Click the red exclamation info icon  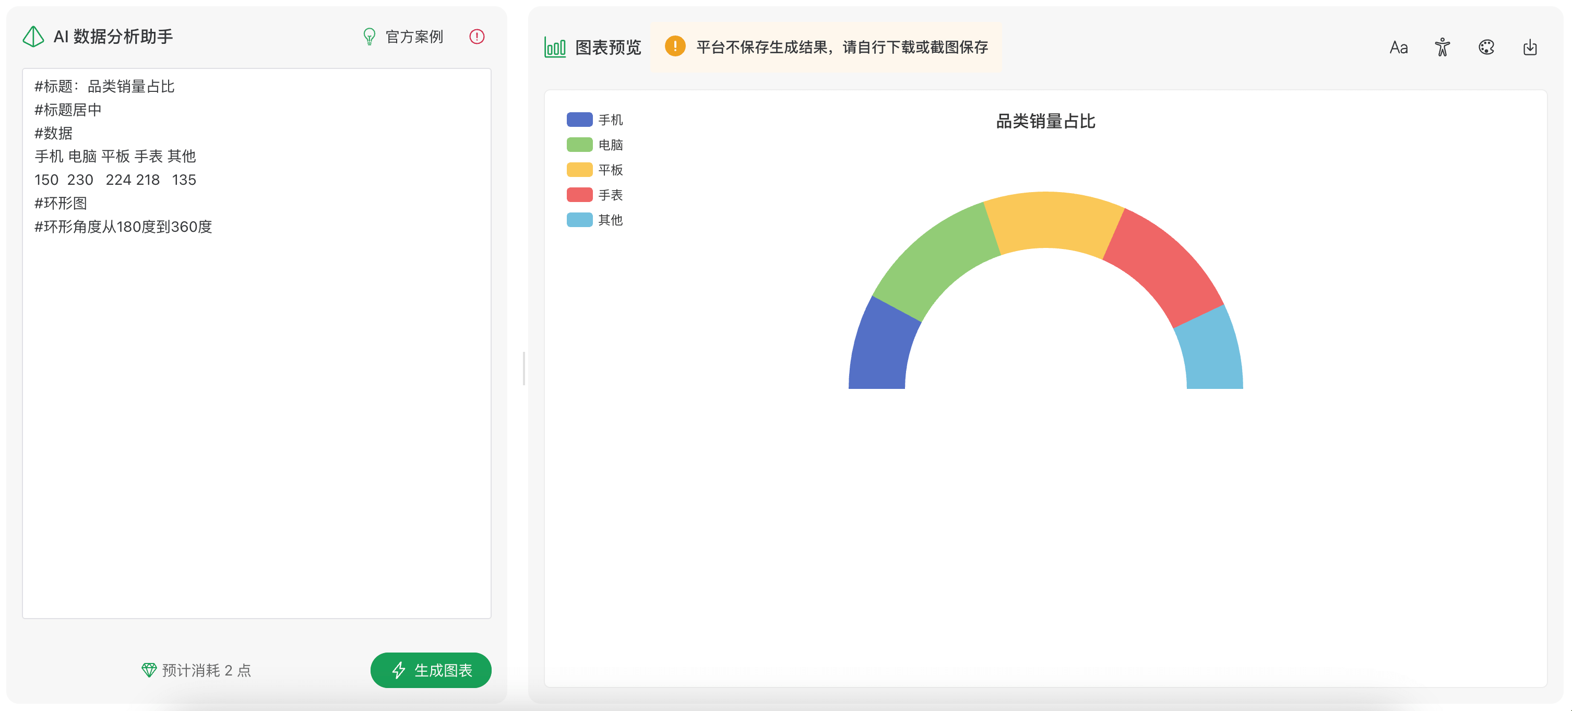coord(477,37)
